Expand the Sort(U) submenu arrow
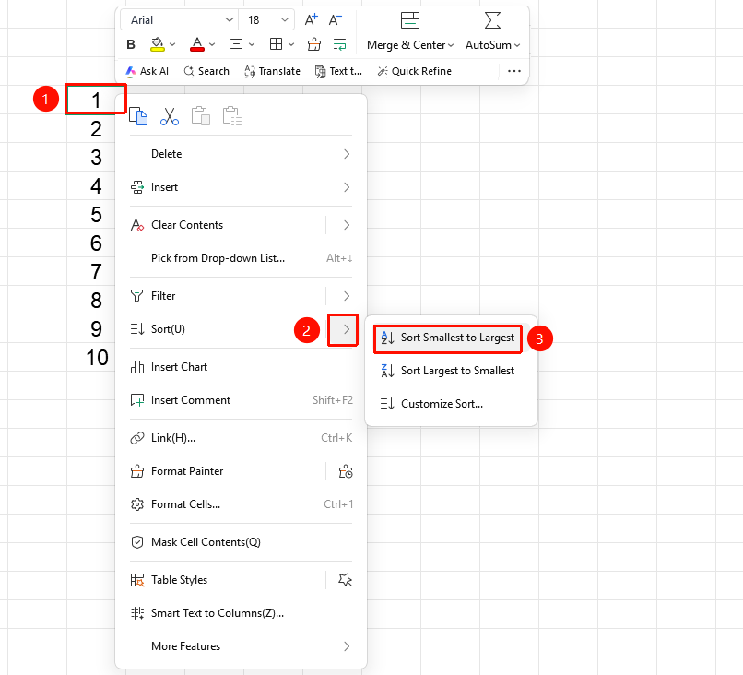 [347, 329]
